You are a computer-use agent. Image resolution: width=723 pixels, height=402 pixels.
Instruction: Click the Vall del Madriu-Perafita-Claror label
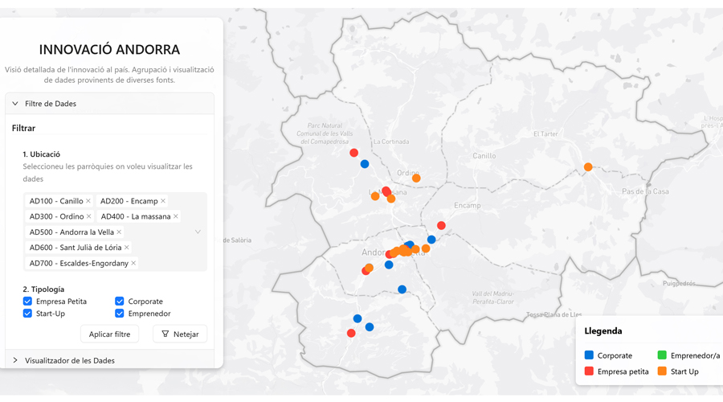tap(493, 297)
